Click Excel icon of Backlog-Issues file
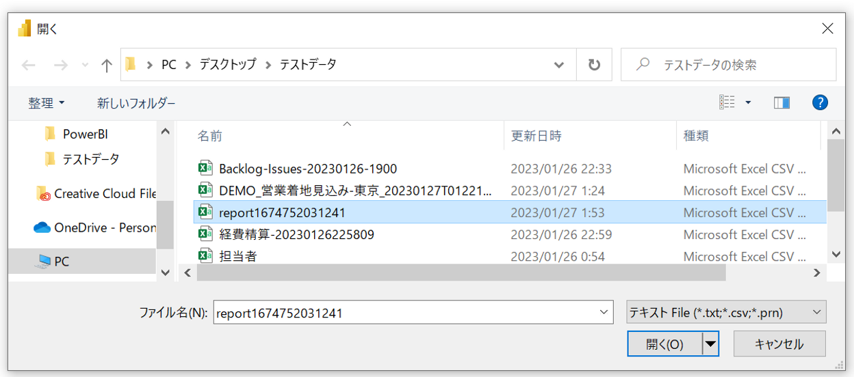Screen dimensions: 854x377 pyautogui.click(x=205, y=169)
